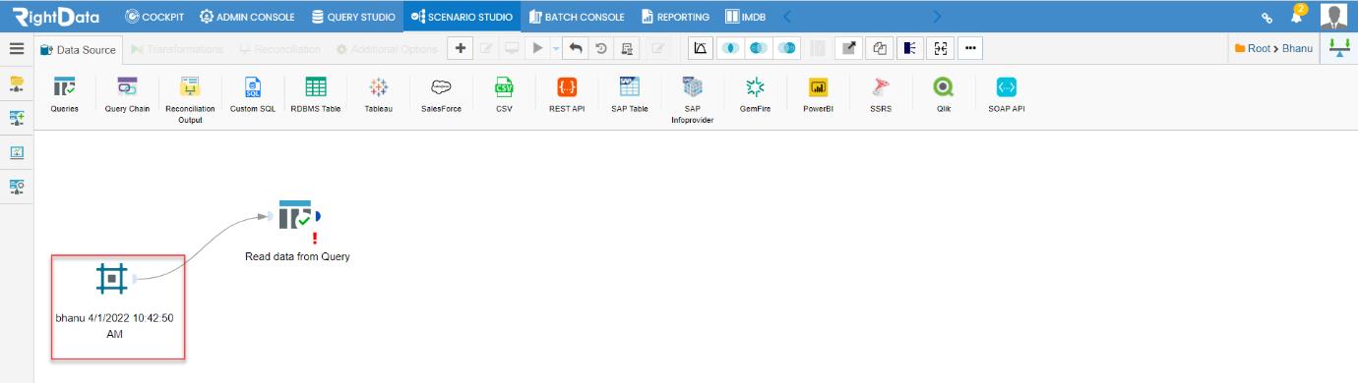Click the red error exclamation mark
The image size is (1358, 383).
pos(315,238)
